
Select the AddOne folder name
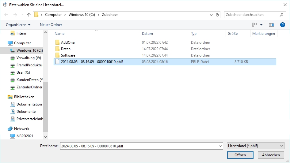(x=68, y=43)
